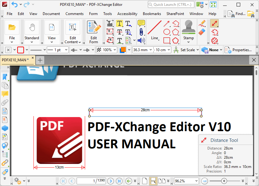Viewport: 259px width, 186px height.
Task: Select the Sound annotation tool
Action: [x=141, y=40]
